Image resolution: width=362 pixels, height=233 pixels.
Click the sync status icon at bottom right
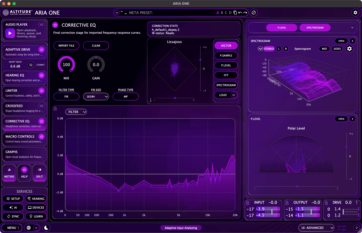[x=356, y=228]
